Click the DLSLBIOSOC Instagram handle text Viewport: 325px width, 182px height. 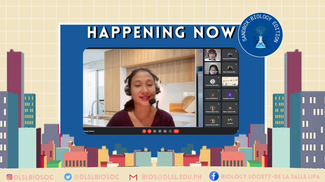[34, 177]
